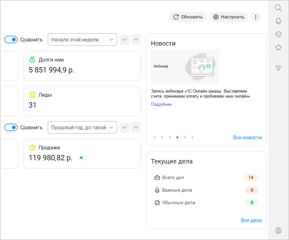Open the sidebar functions menu icon
The image size is (289, 240).
click(x=278, y=68)
